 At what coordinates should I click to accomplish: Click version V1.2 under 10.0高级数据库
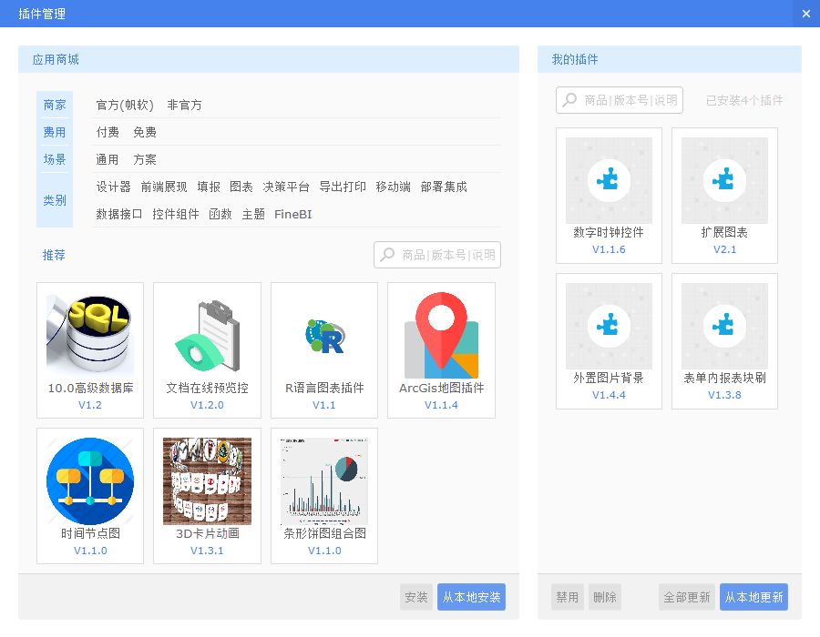90,405
